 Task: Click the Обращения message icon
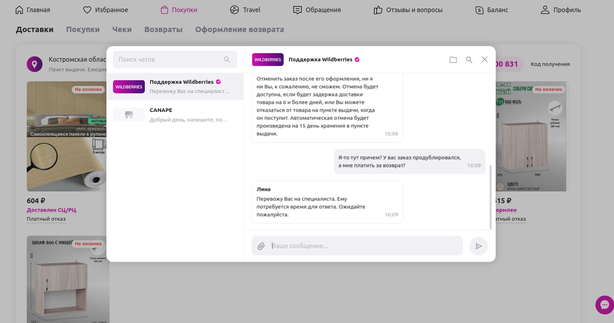[297, 10]
